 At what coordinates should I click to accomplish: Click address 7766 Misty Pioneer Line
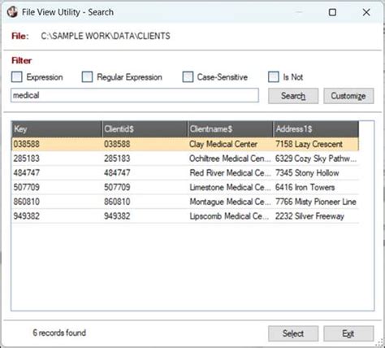(316, 202)
